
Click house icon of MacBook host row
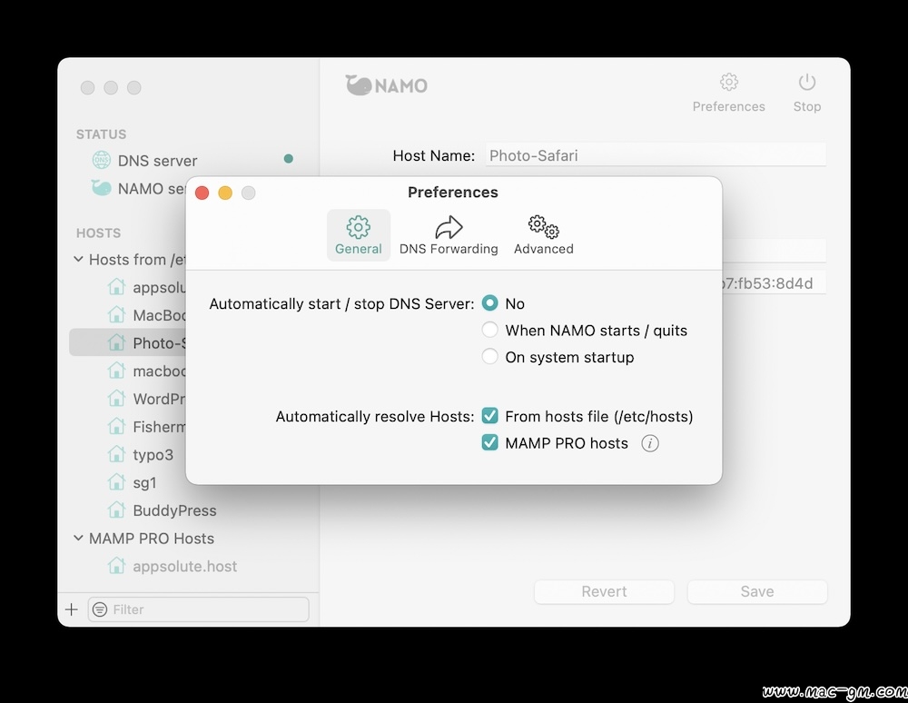[x=116, y=314]
